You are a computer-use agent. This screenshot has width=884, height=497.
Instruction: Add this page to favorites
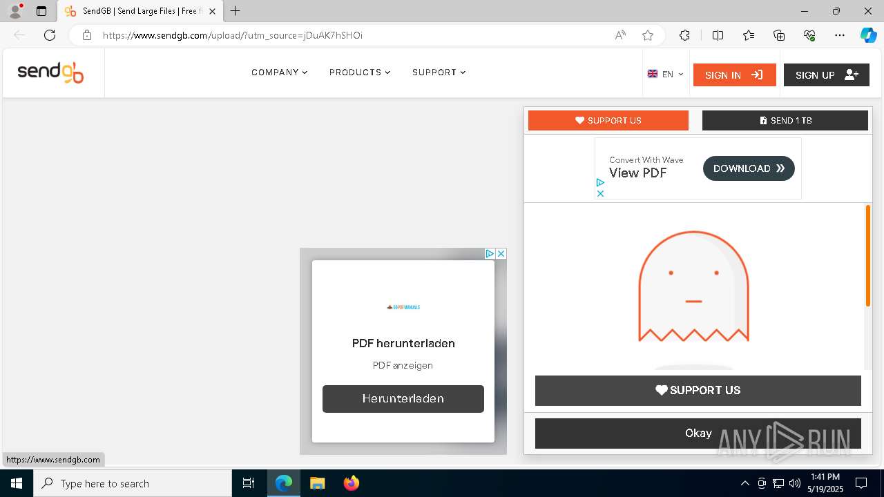coord(648,35)
